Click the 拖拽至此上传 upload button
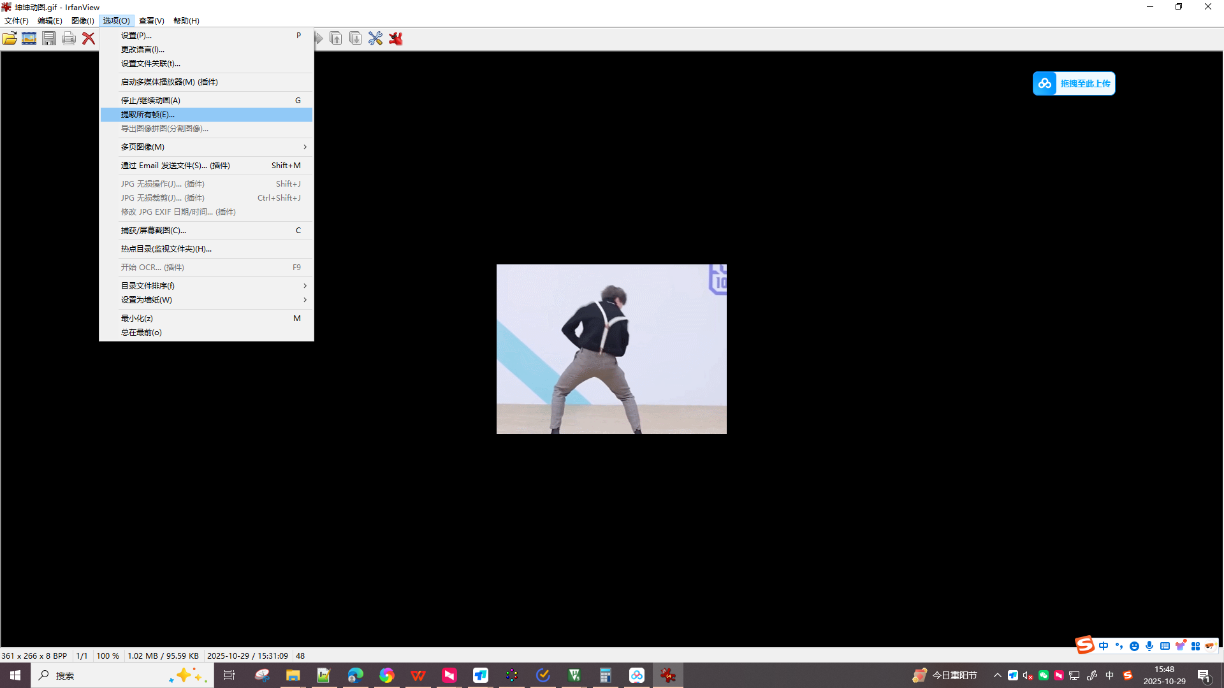The width and height of the screenshot is (1224, 688). 1074,83
